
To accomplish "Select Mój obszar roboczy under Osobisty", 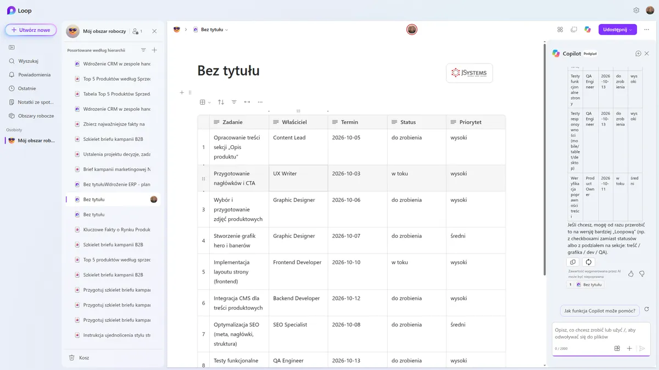I will coord(31,140).
